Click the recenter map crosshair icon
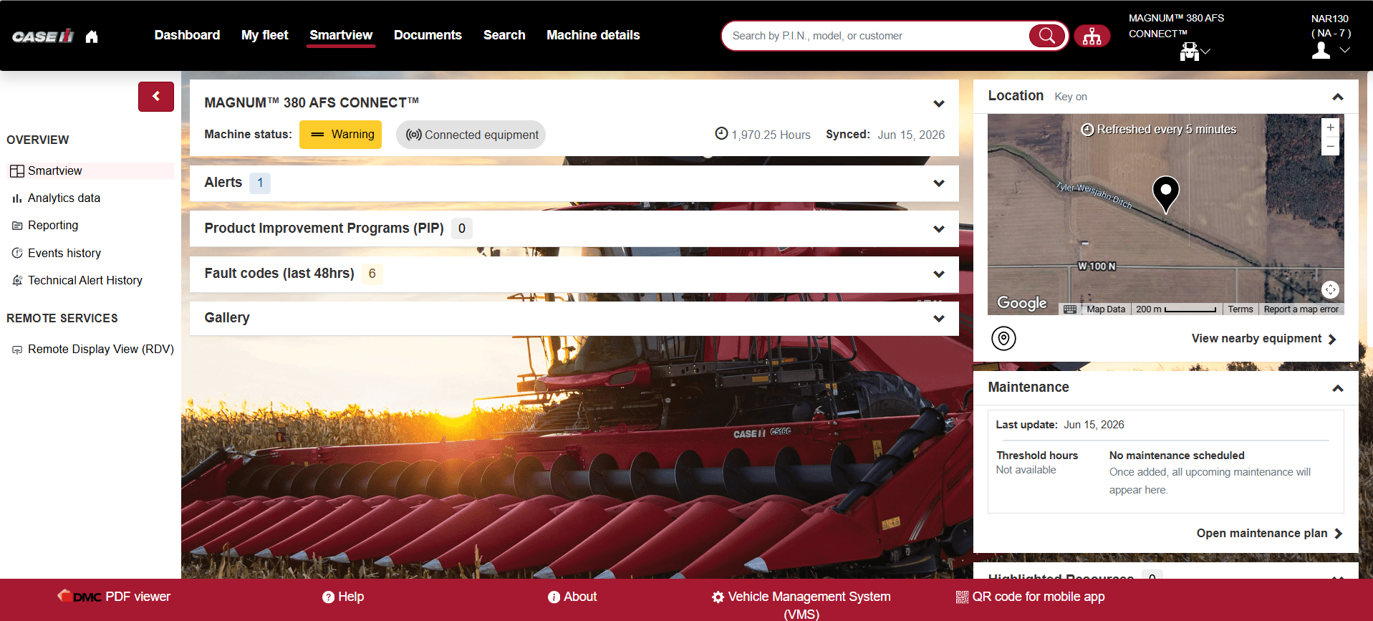This screenshot has width=1373, height=621. [x=1330, y=289]
